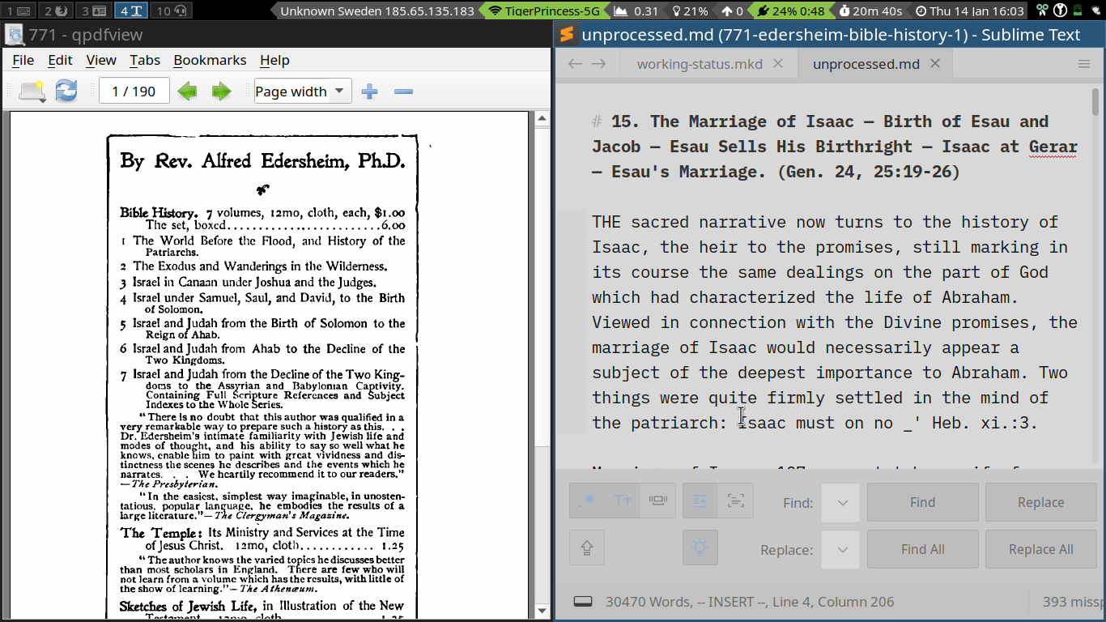Open the Page width zoom dropdown
Image resolution: width=1106 pixels, height=622 pixels.
click(303, 92)
